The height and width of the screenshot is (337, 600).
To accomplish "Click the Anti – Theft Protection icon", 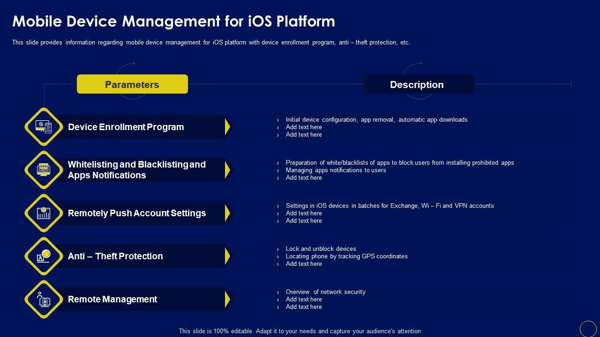I will [44, 256].
